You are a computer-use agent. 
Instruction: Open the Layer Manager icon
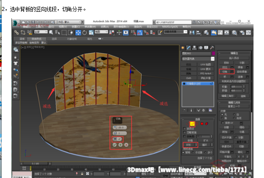[x=206, y=32]
